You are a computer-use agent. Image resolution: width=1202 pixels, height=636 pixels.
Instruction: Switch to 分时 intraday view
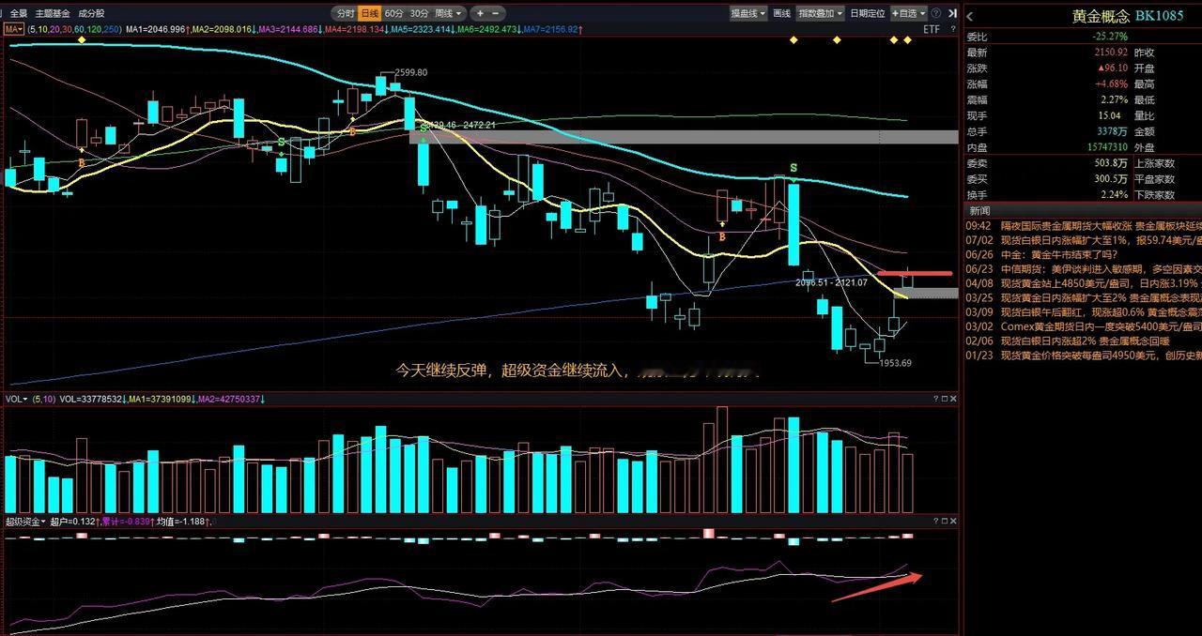coord(345,13)
